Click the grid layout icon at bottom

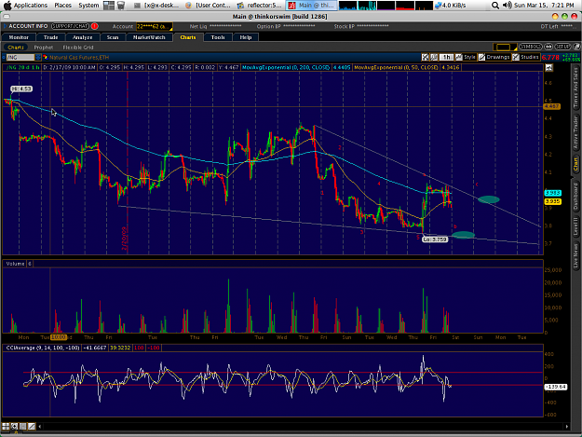click(6, 426)
